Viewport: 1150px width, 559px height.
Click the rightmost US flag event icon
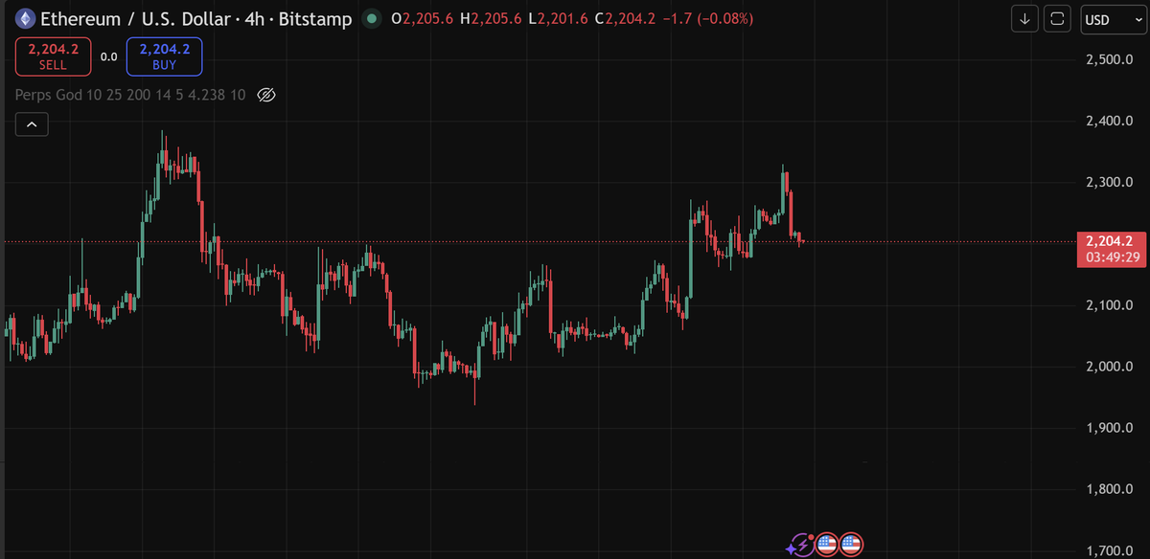point(851,547)
